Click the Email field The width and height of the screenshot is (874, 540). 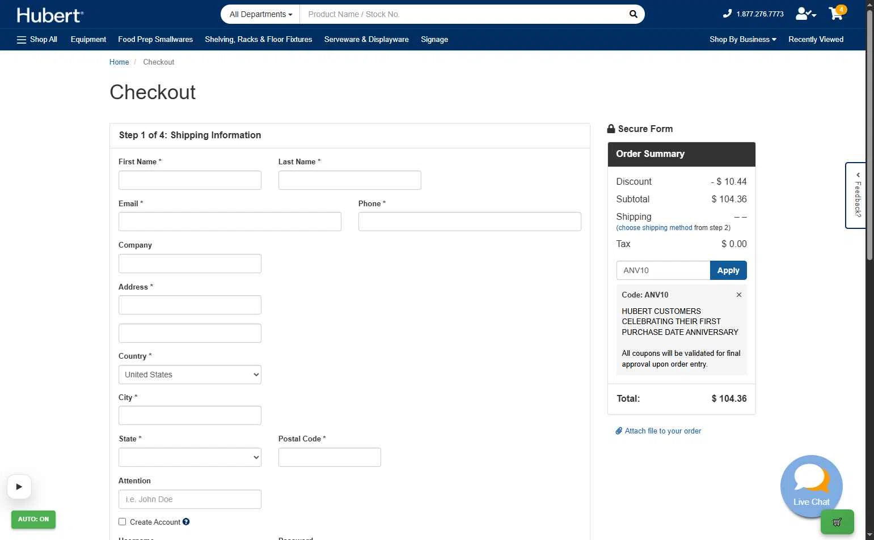[x=230, y=222]
